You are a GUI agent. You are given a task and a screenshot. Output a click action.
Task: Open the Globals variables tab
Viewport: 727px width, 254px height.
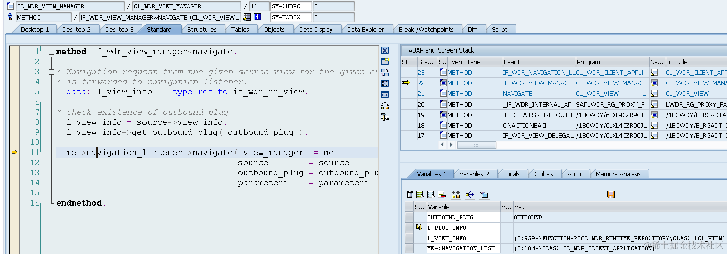coord(543,174)
